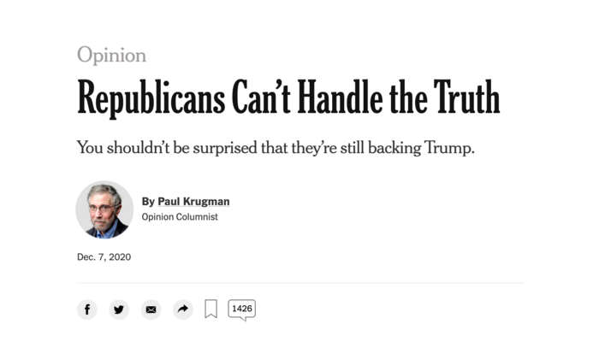Click Paul Krugman's portrait photo

point(104,209)
